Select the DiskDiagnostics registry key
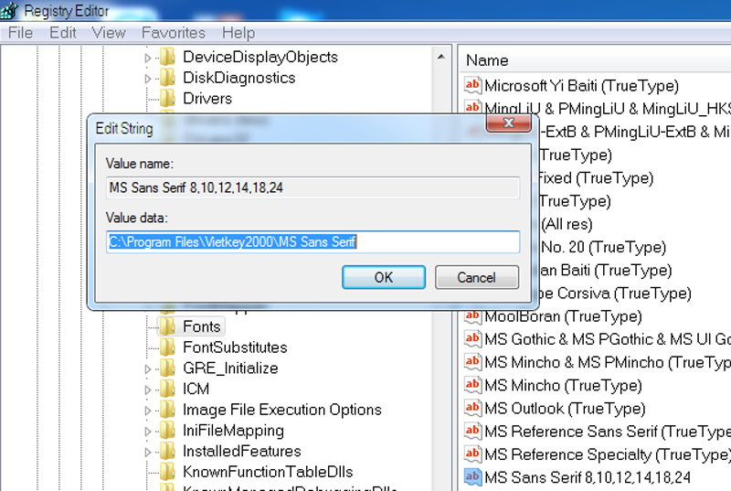 click(239, 78)
